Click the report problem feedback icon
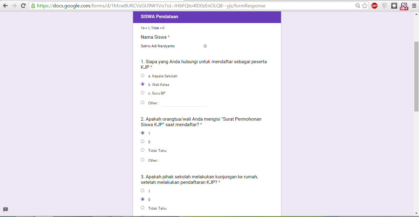Image resolution: width=419 pixels, height=217 pixels. tap(6, 209)
